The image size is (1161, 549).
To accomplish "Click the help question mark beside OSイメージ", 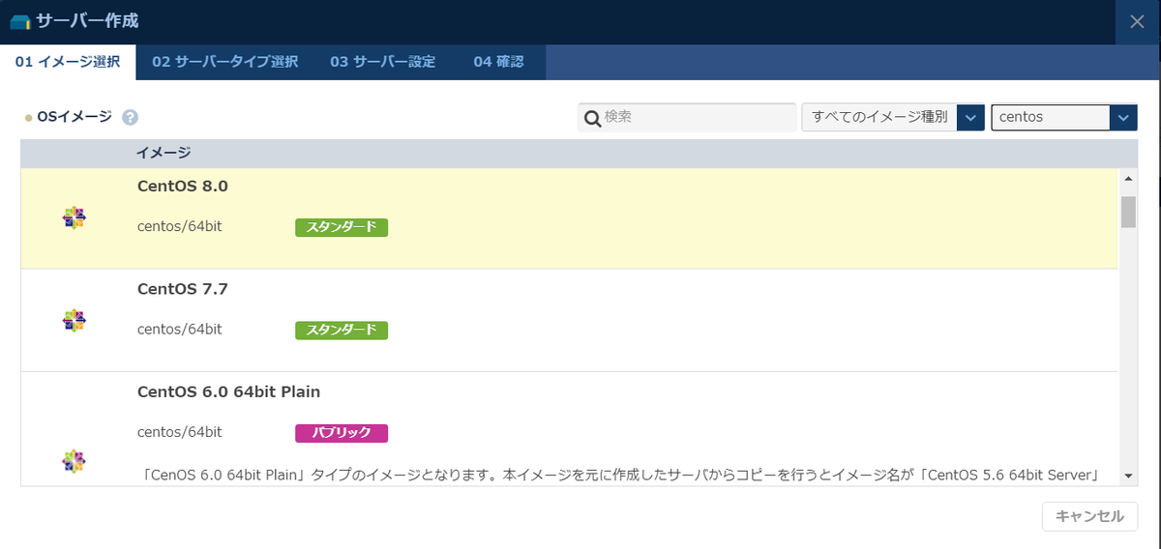I will 130,118.
